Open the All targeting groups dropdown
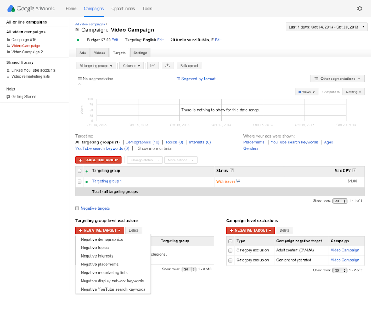The width and height of the screenshot is (371, 327). coord(96,66)
